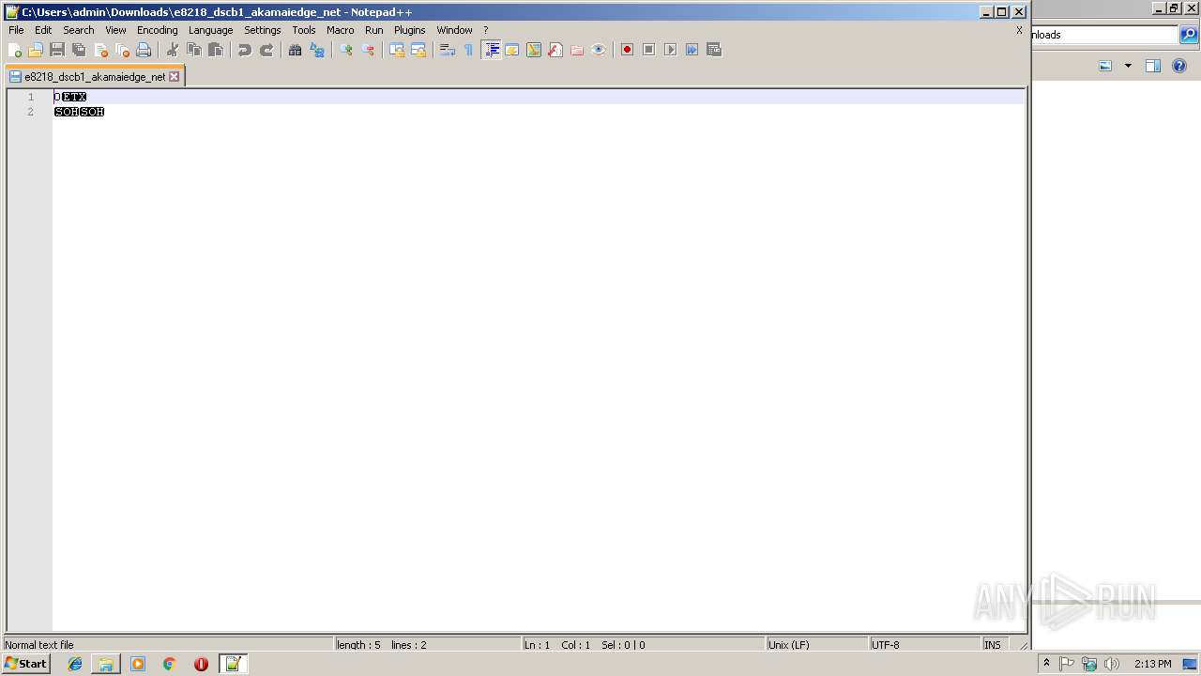Click the Undo toolbar icon
The image size is (1201, 676).
coord(244,50)
